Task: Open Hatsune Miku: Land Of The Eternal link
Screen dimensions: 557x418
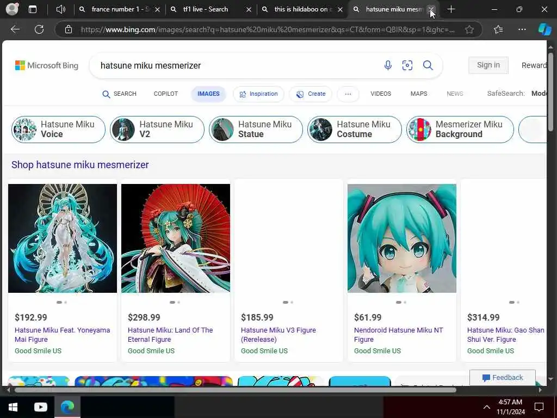Action: [x=170, y=335]
